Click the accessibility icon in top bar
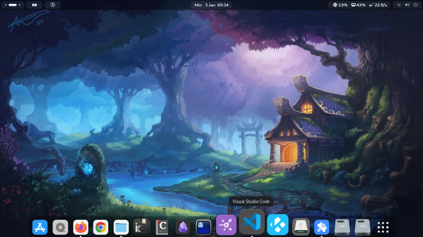The image size is (423, 237). (53, 5)
